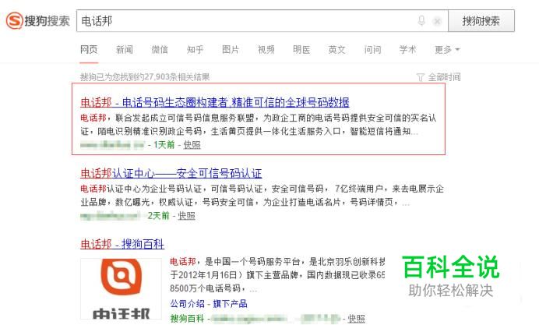The width and height of the screenshot is (539, 325).
Task: Clear the search box with the X icon
Action: [437, 21]
